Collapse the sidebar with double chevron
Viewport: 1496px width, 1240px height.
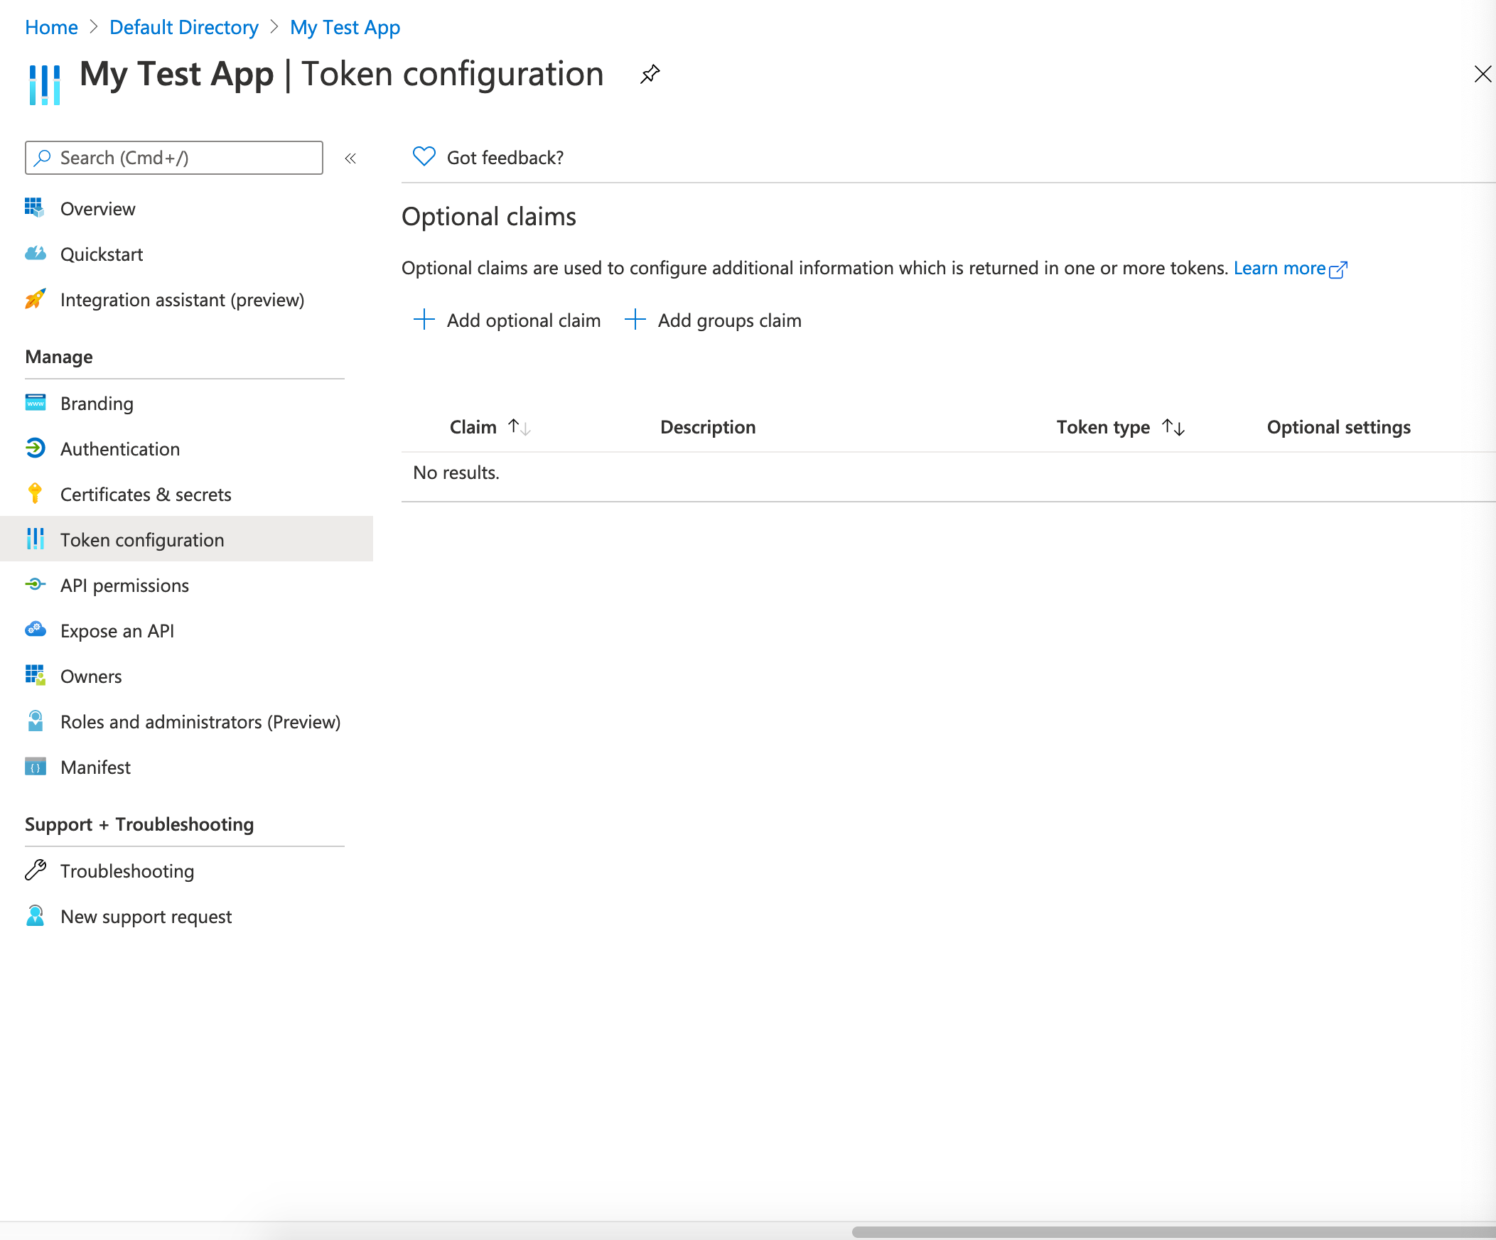(x=350, y=158)
